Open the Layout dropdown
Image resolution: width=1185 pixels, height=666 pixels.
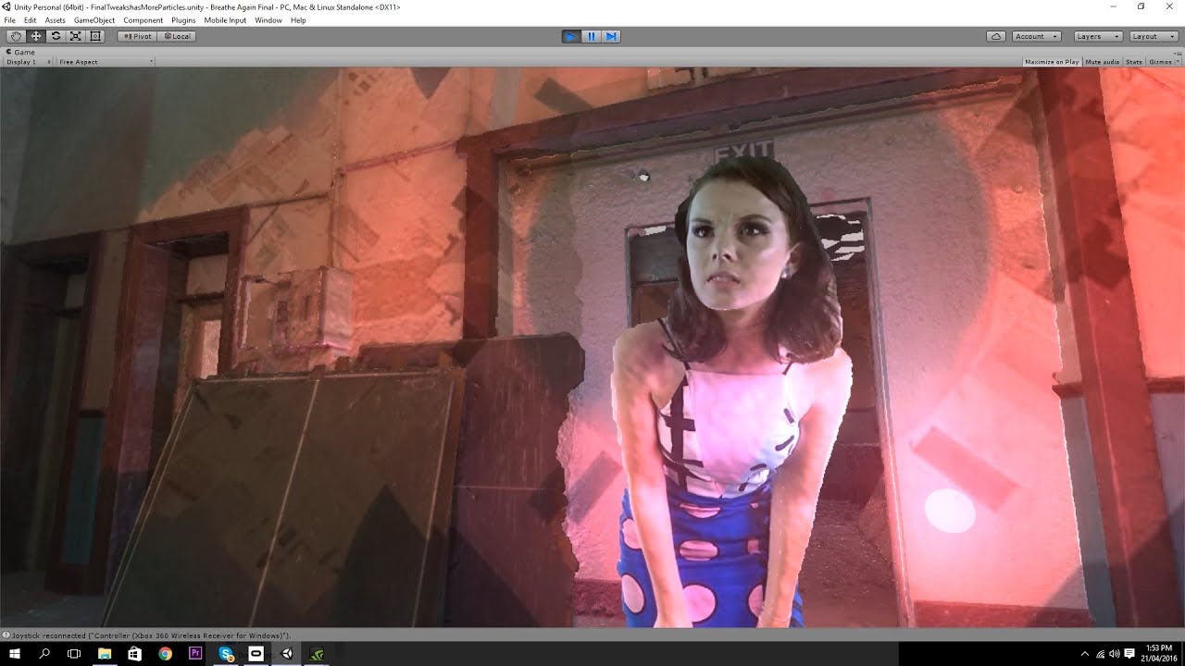click(x=1153, y=36)
